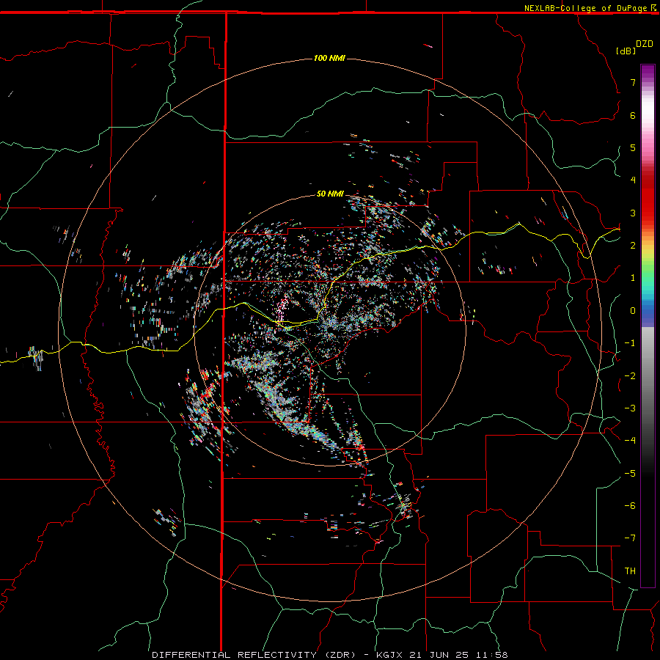Screen dimensions: 660x660
Task: Click the 0 value on the color scale
Action: coord(633,311)
